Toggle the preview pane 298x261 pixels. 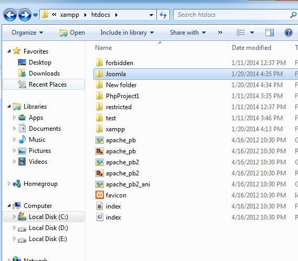pyautogui.click(x=270, y=33)
